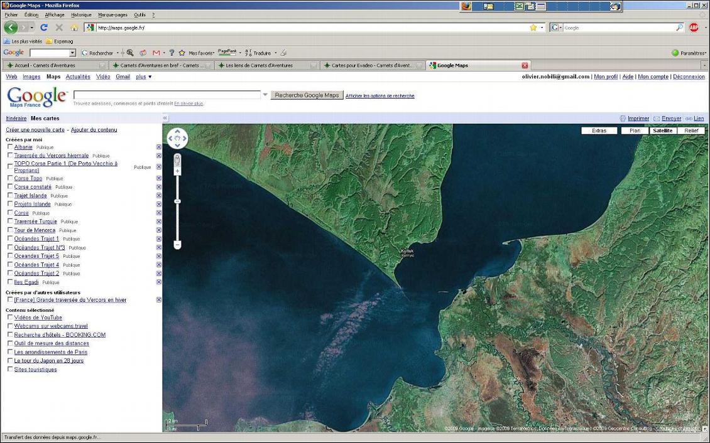Image resolution: width=710 pixels, height=443 pixels.
Task: Delete the Albanie map with its X icon
Action: click(x=159, y=147)
